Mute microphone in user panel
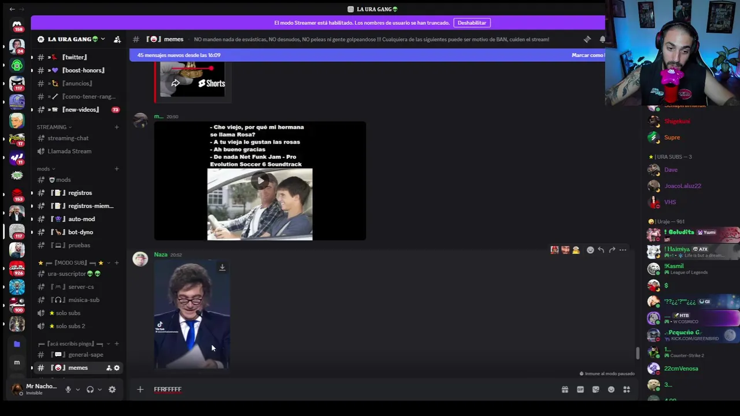This screenshot has height=416, width=740. [68, 389]
